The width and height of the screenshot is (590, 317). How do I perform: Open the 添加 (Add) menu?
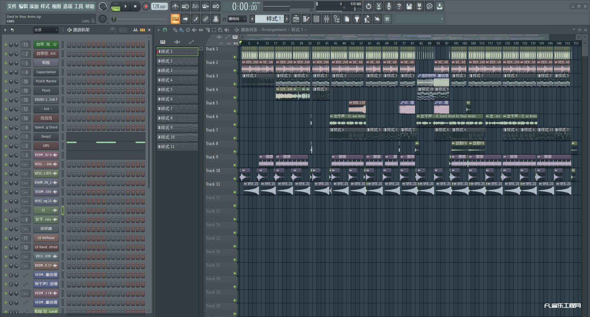(x=34, y=6)
